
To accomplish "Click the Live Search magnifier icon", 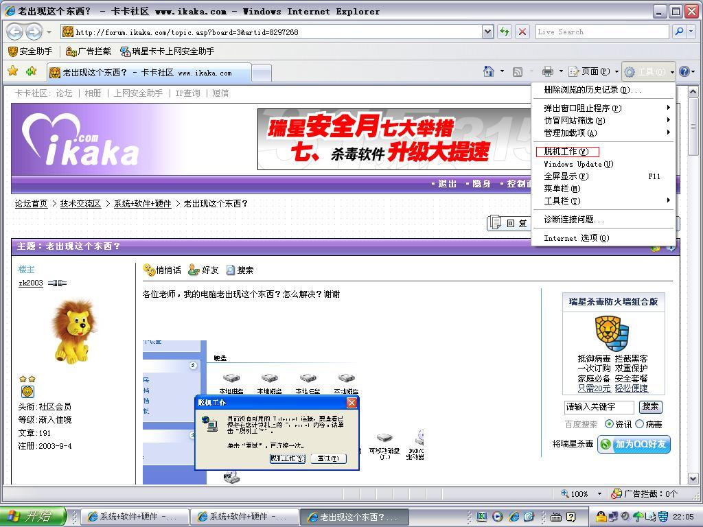I will (x=679, y=32).
